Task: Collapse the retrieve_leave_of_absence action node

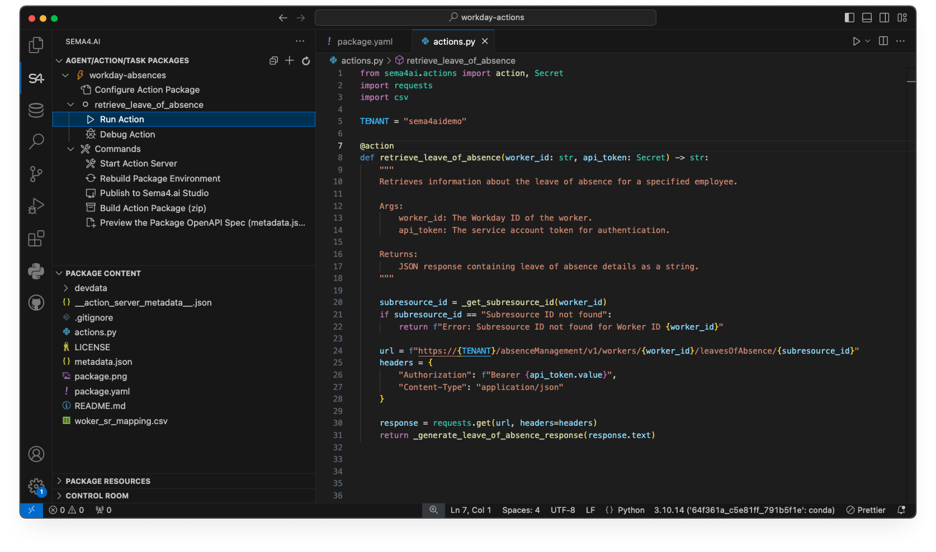Action: click(71, 105)
